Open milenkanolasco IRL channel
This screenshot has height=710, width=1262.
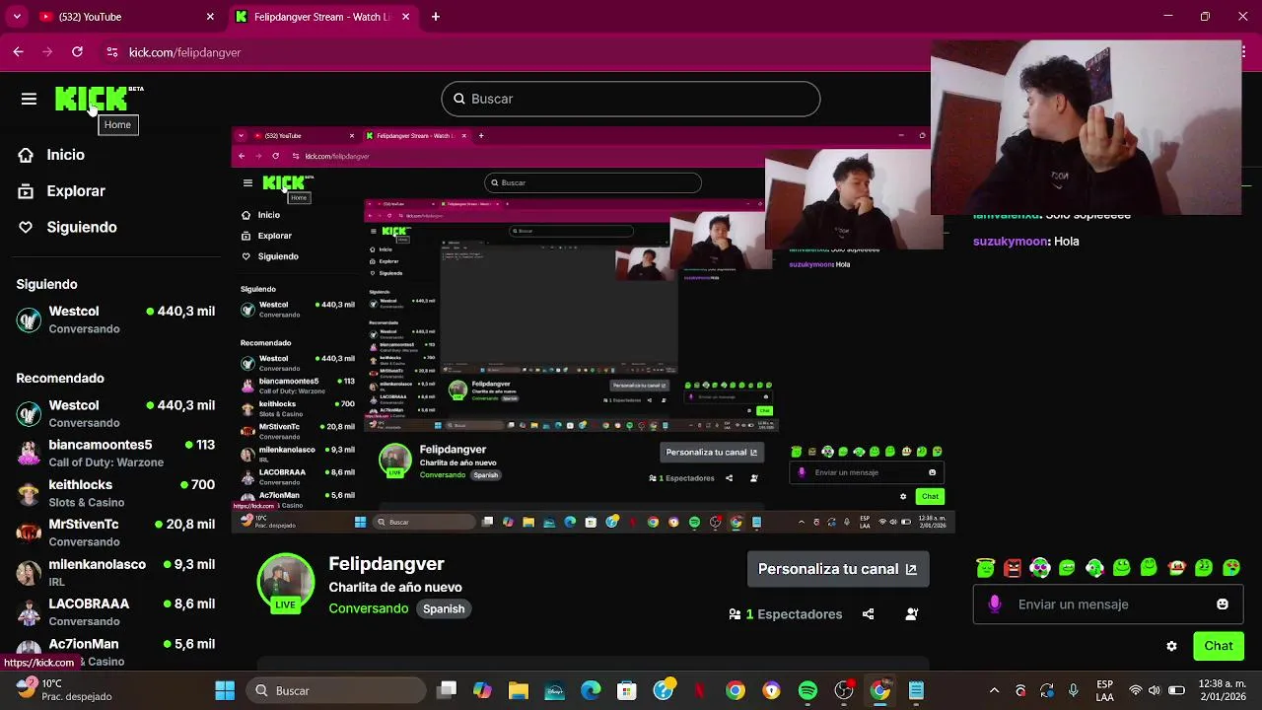[116, 572]
